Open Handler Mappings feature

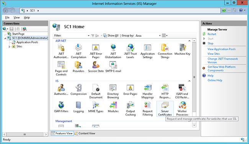[x=147, y=91]
